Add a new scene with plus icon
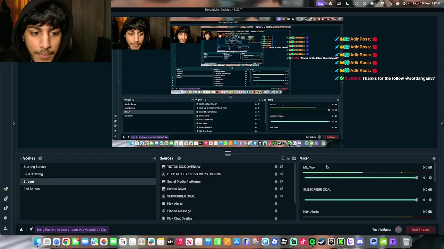444x249 pixels. pyautogui.click(x=40, y=158)
